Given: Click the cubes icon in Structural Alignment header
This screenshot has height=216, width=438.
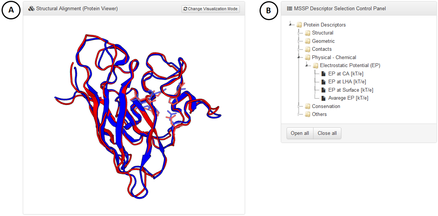Looking at the screenshot, I should point(31,9).
